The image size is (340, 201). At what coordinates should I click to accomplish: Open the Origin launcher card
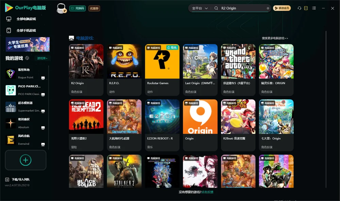pos(200,125)
